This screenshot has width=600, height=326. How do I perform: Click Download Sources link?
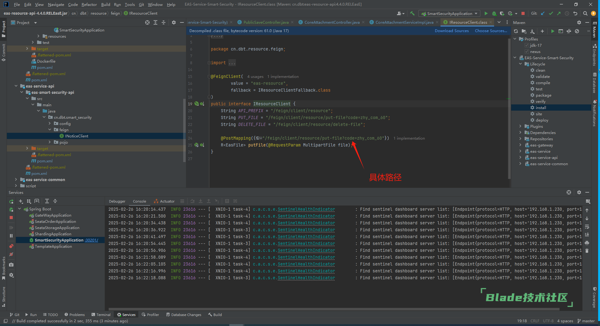[x=452, y=31]
